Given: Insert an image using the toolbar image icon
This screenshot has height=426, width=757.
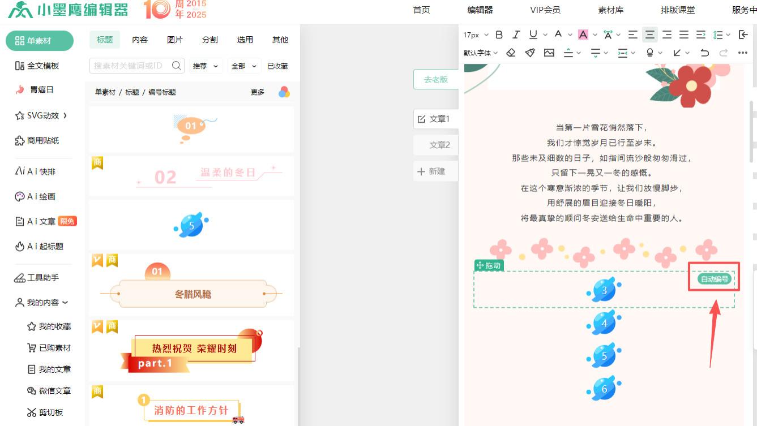Looking at the screenshot, I should coord(549,52).
